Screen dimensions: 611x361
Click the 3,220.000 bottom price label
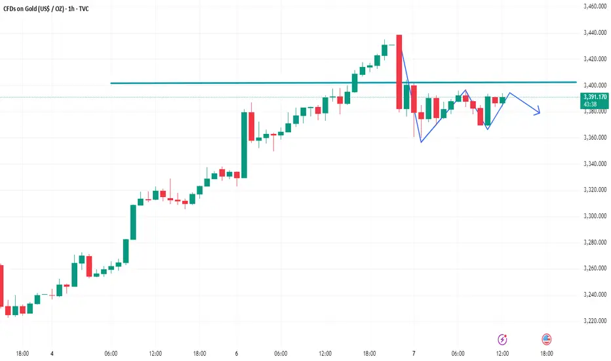(x=595, y=321)
